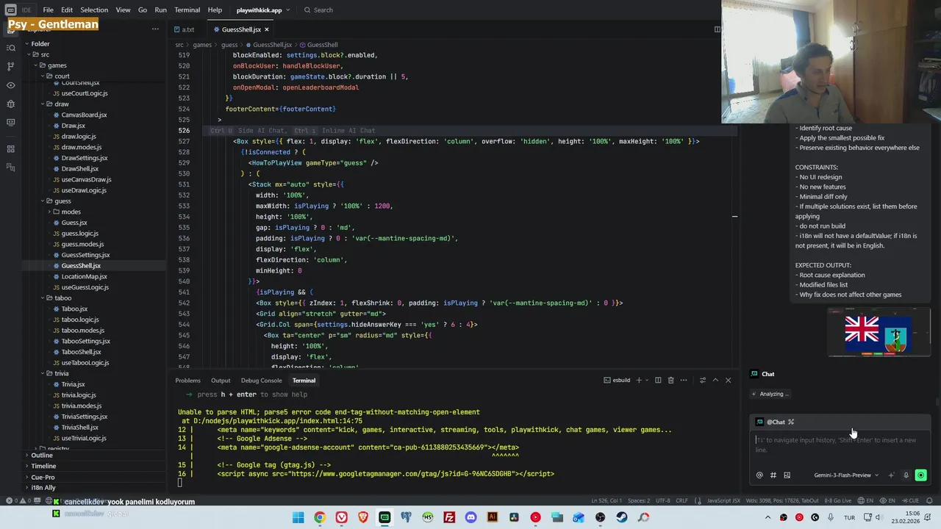
Task: Click Go Live in status bar
Action: [x=837, y=500]
